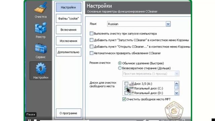Open the Язык language dropdown arrow
This screenshot has height=121, width=215.
click(x=168, y=24)
